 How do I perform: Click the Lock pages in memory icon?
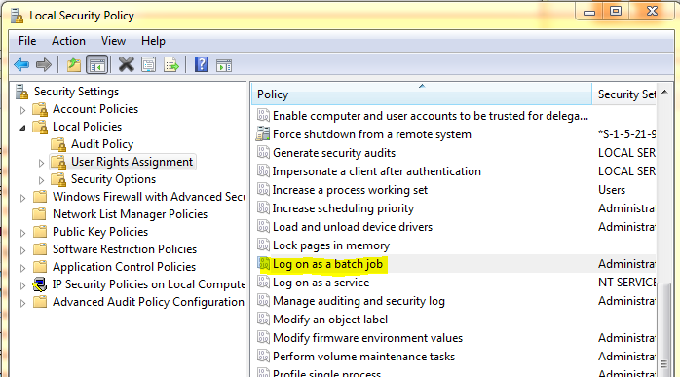click(263, 245)
